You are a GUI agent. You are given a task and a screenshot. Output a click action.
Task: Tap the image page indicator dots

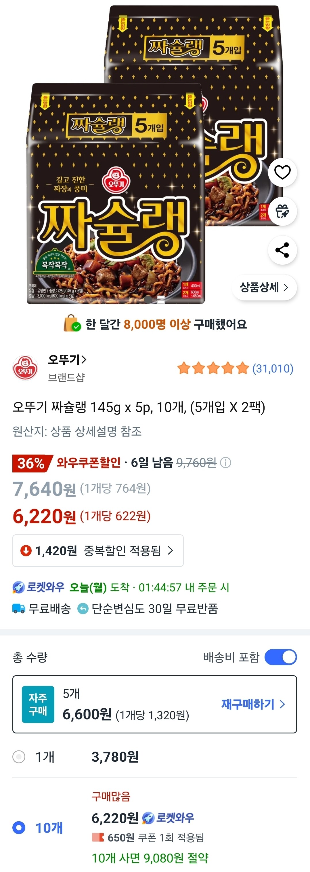[x=155, y=299]
